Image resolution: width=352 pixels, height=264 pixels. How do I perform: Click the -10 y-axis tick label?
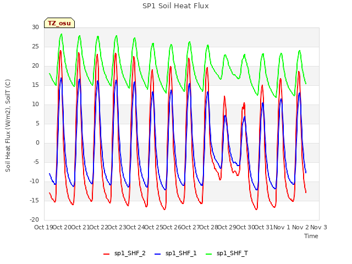pyautogui.click(x=34, y=181)
